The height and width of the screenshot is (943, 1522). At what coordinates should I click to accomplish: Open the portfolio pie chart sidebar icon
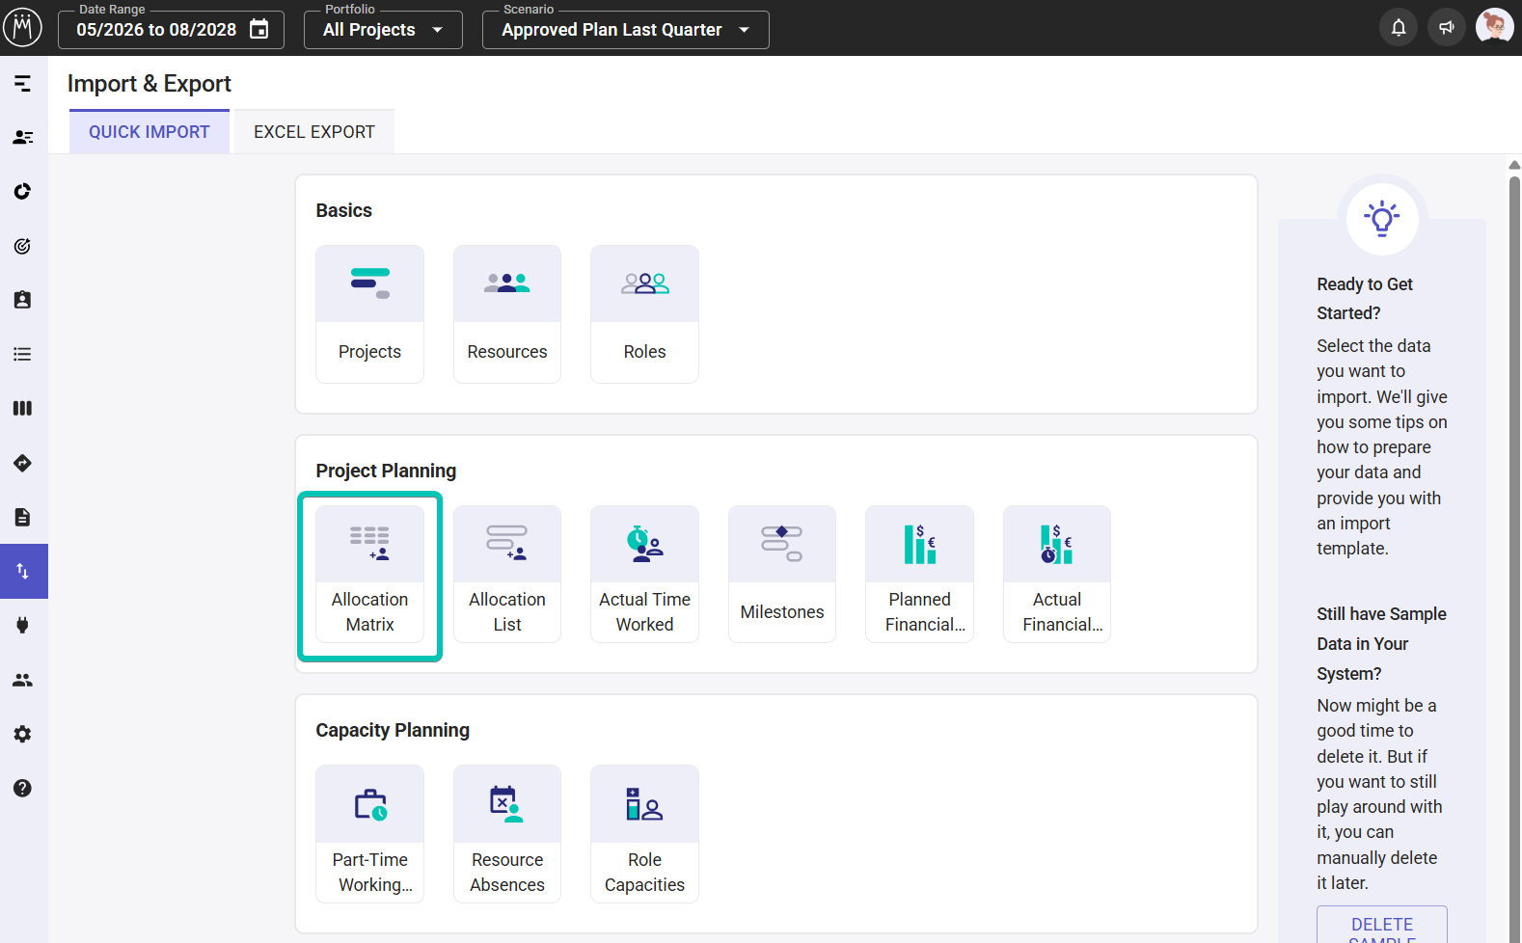(x=23, y=192)
